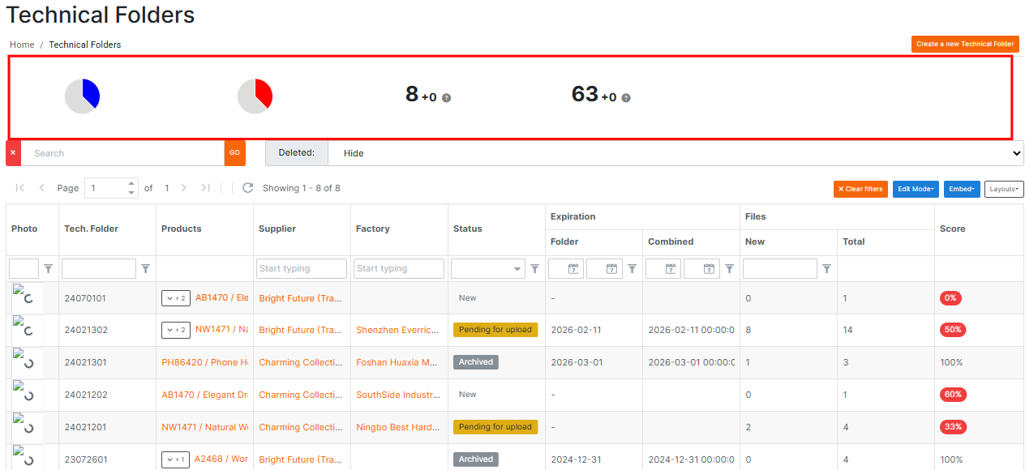Click the filter funnel for the New files column
Viewport: 1025px width, 470px height.
click(827, 269)
